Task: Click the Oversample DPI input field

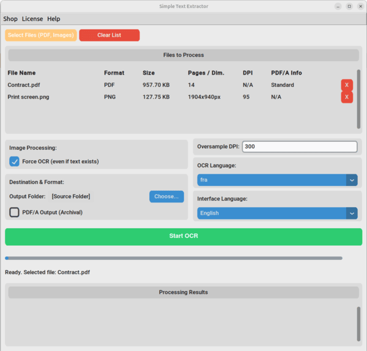Action: click(299, 147)
